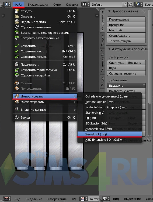This screenshot has height=202, width=153.
Task: Collapse the Преобразование panel triangle
Action: (109, 11)
